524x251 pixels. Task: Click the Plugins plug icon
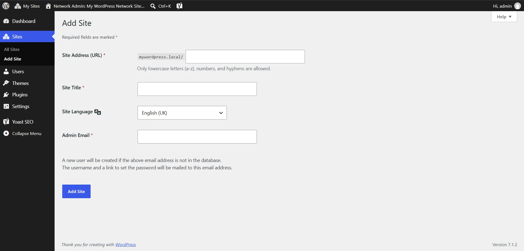point(6,95)
